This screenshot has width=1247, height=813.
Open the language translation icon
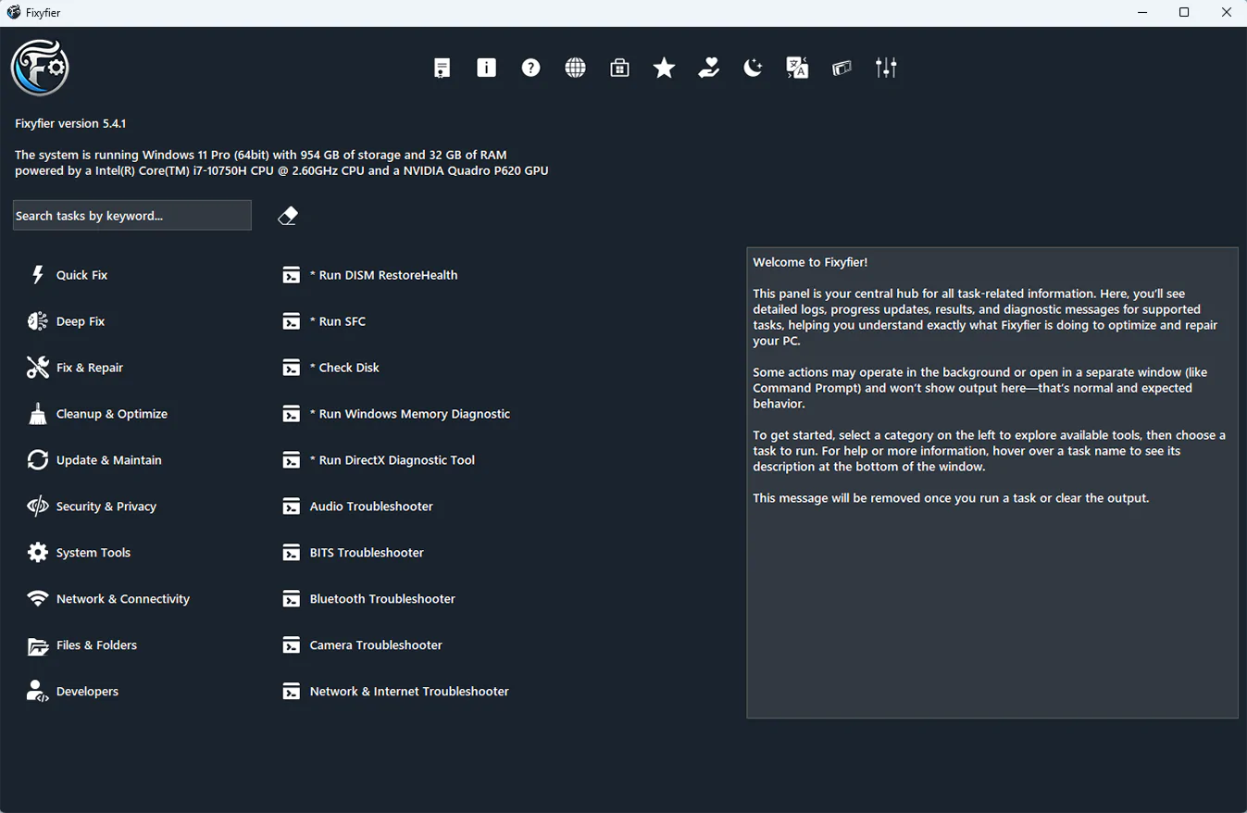797,67
